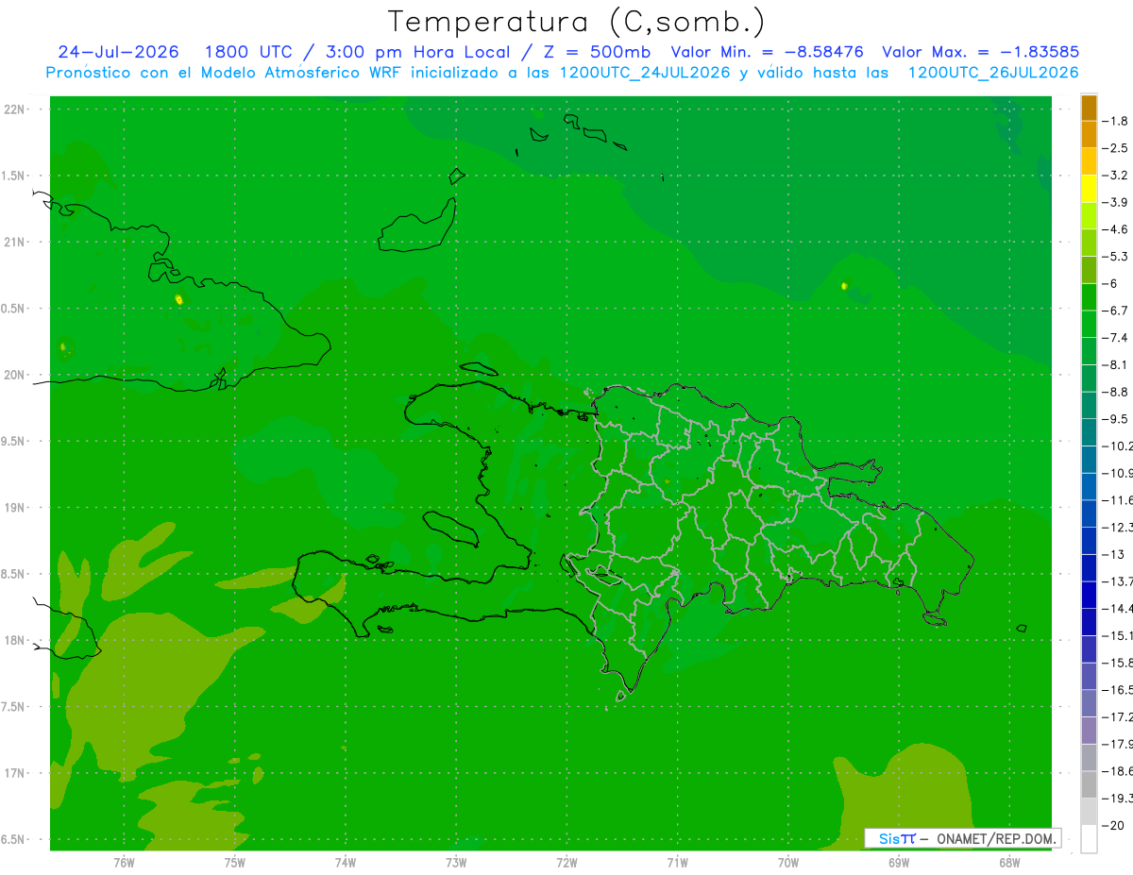
Task: Pick the lime swatch between -3.9 and -4.6
Action: [1089, 216]
